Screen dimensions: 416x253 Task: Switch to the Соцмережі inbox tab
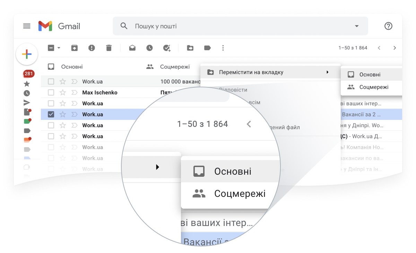pos(168,67)
